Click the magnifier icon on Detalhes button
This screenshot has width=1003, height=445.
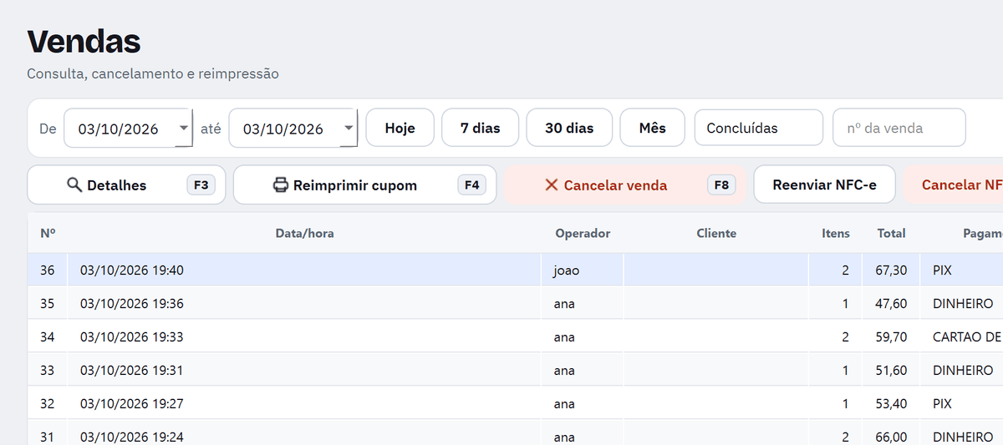pos(74,185)
